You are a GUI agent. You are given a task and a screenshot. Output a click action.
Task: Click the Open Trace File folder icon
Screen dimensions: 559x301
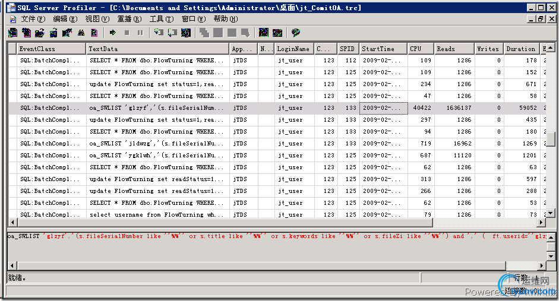coord(40,33)
